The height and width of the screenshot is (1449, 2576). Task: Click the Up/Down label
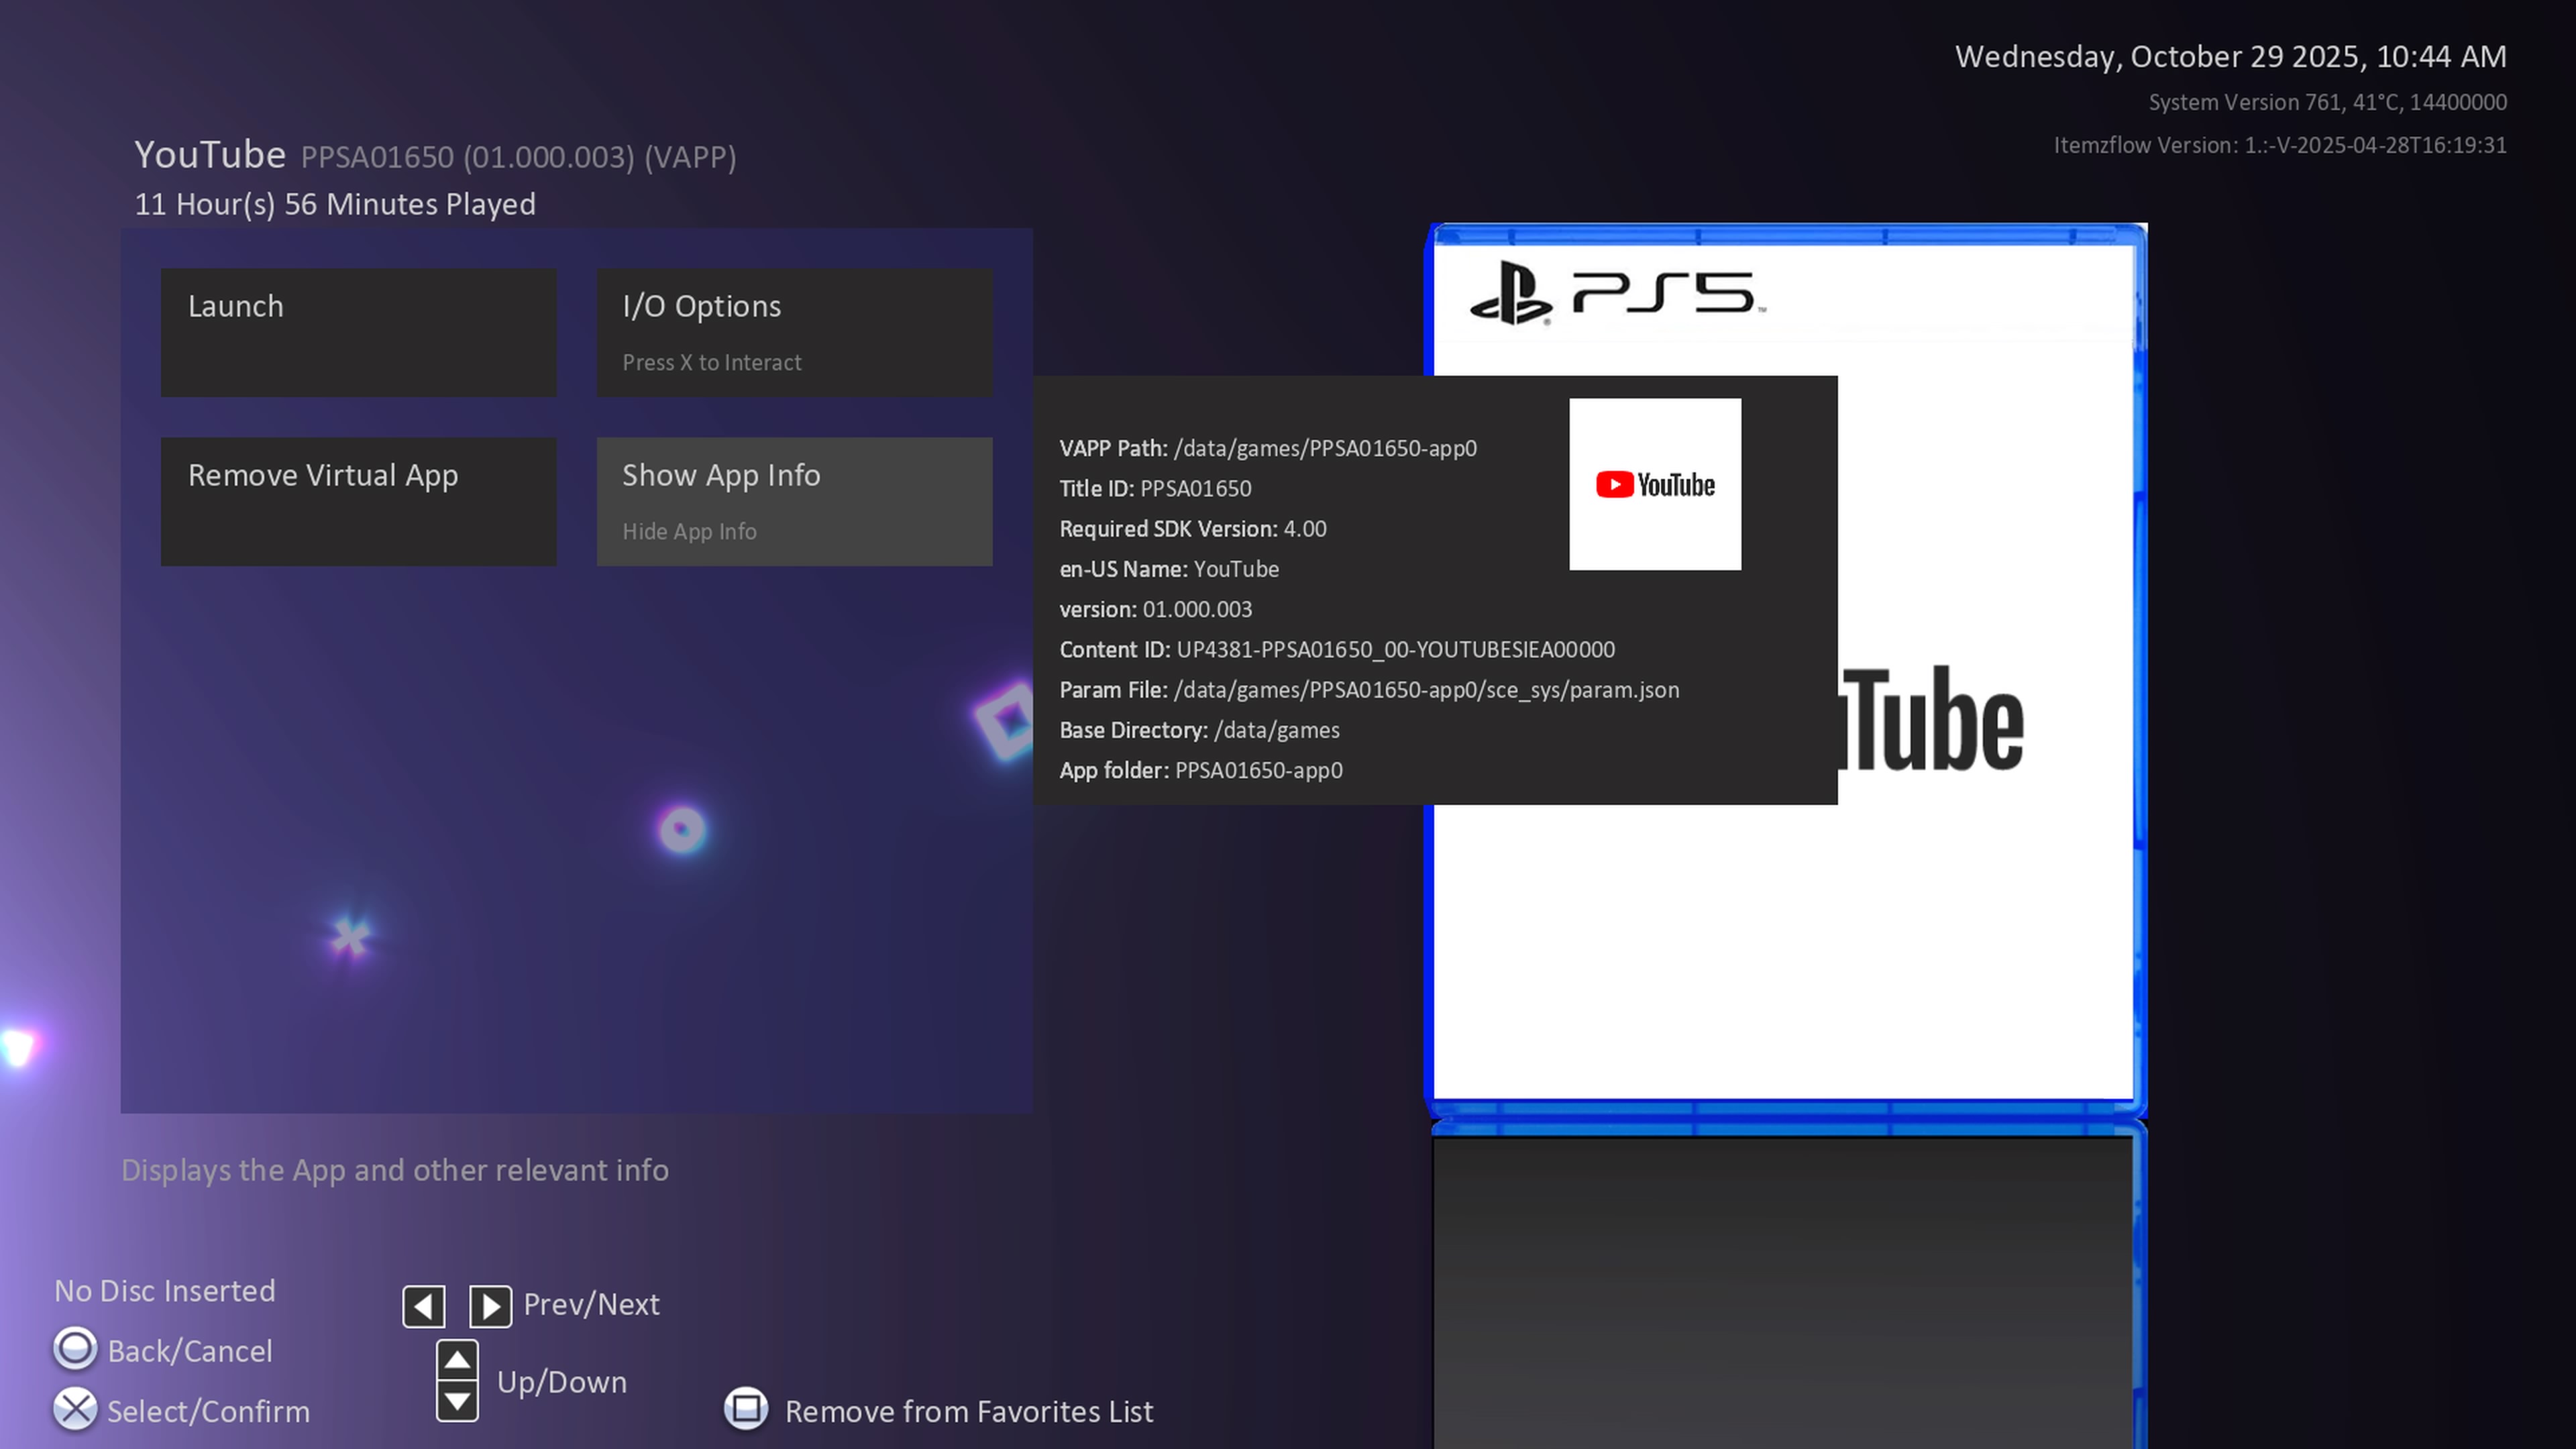click(x=562, y=1382)
